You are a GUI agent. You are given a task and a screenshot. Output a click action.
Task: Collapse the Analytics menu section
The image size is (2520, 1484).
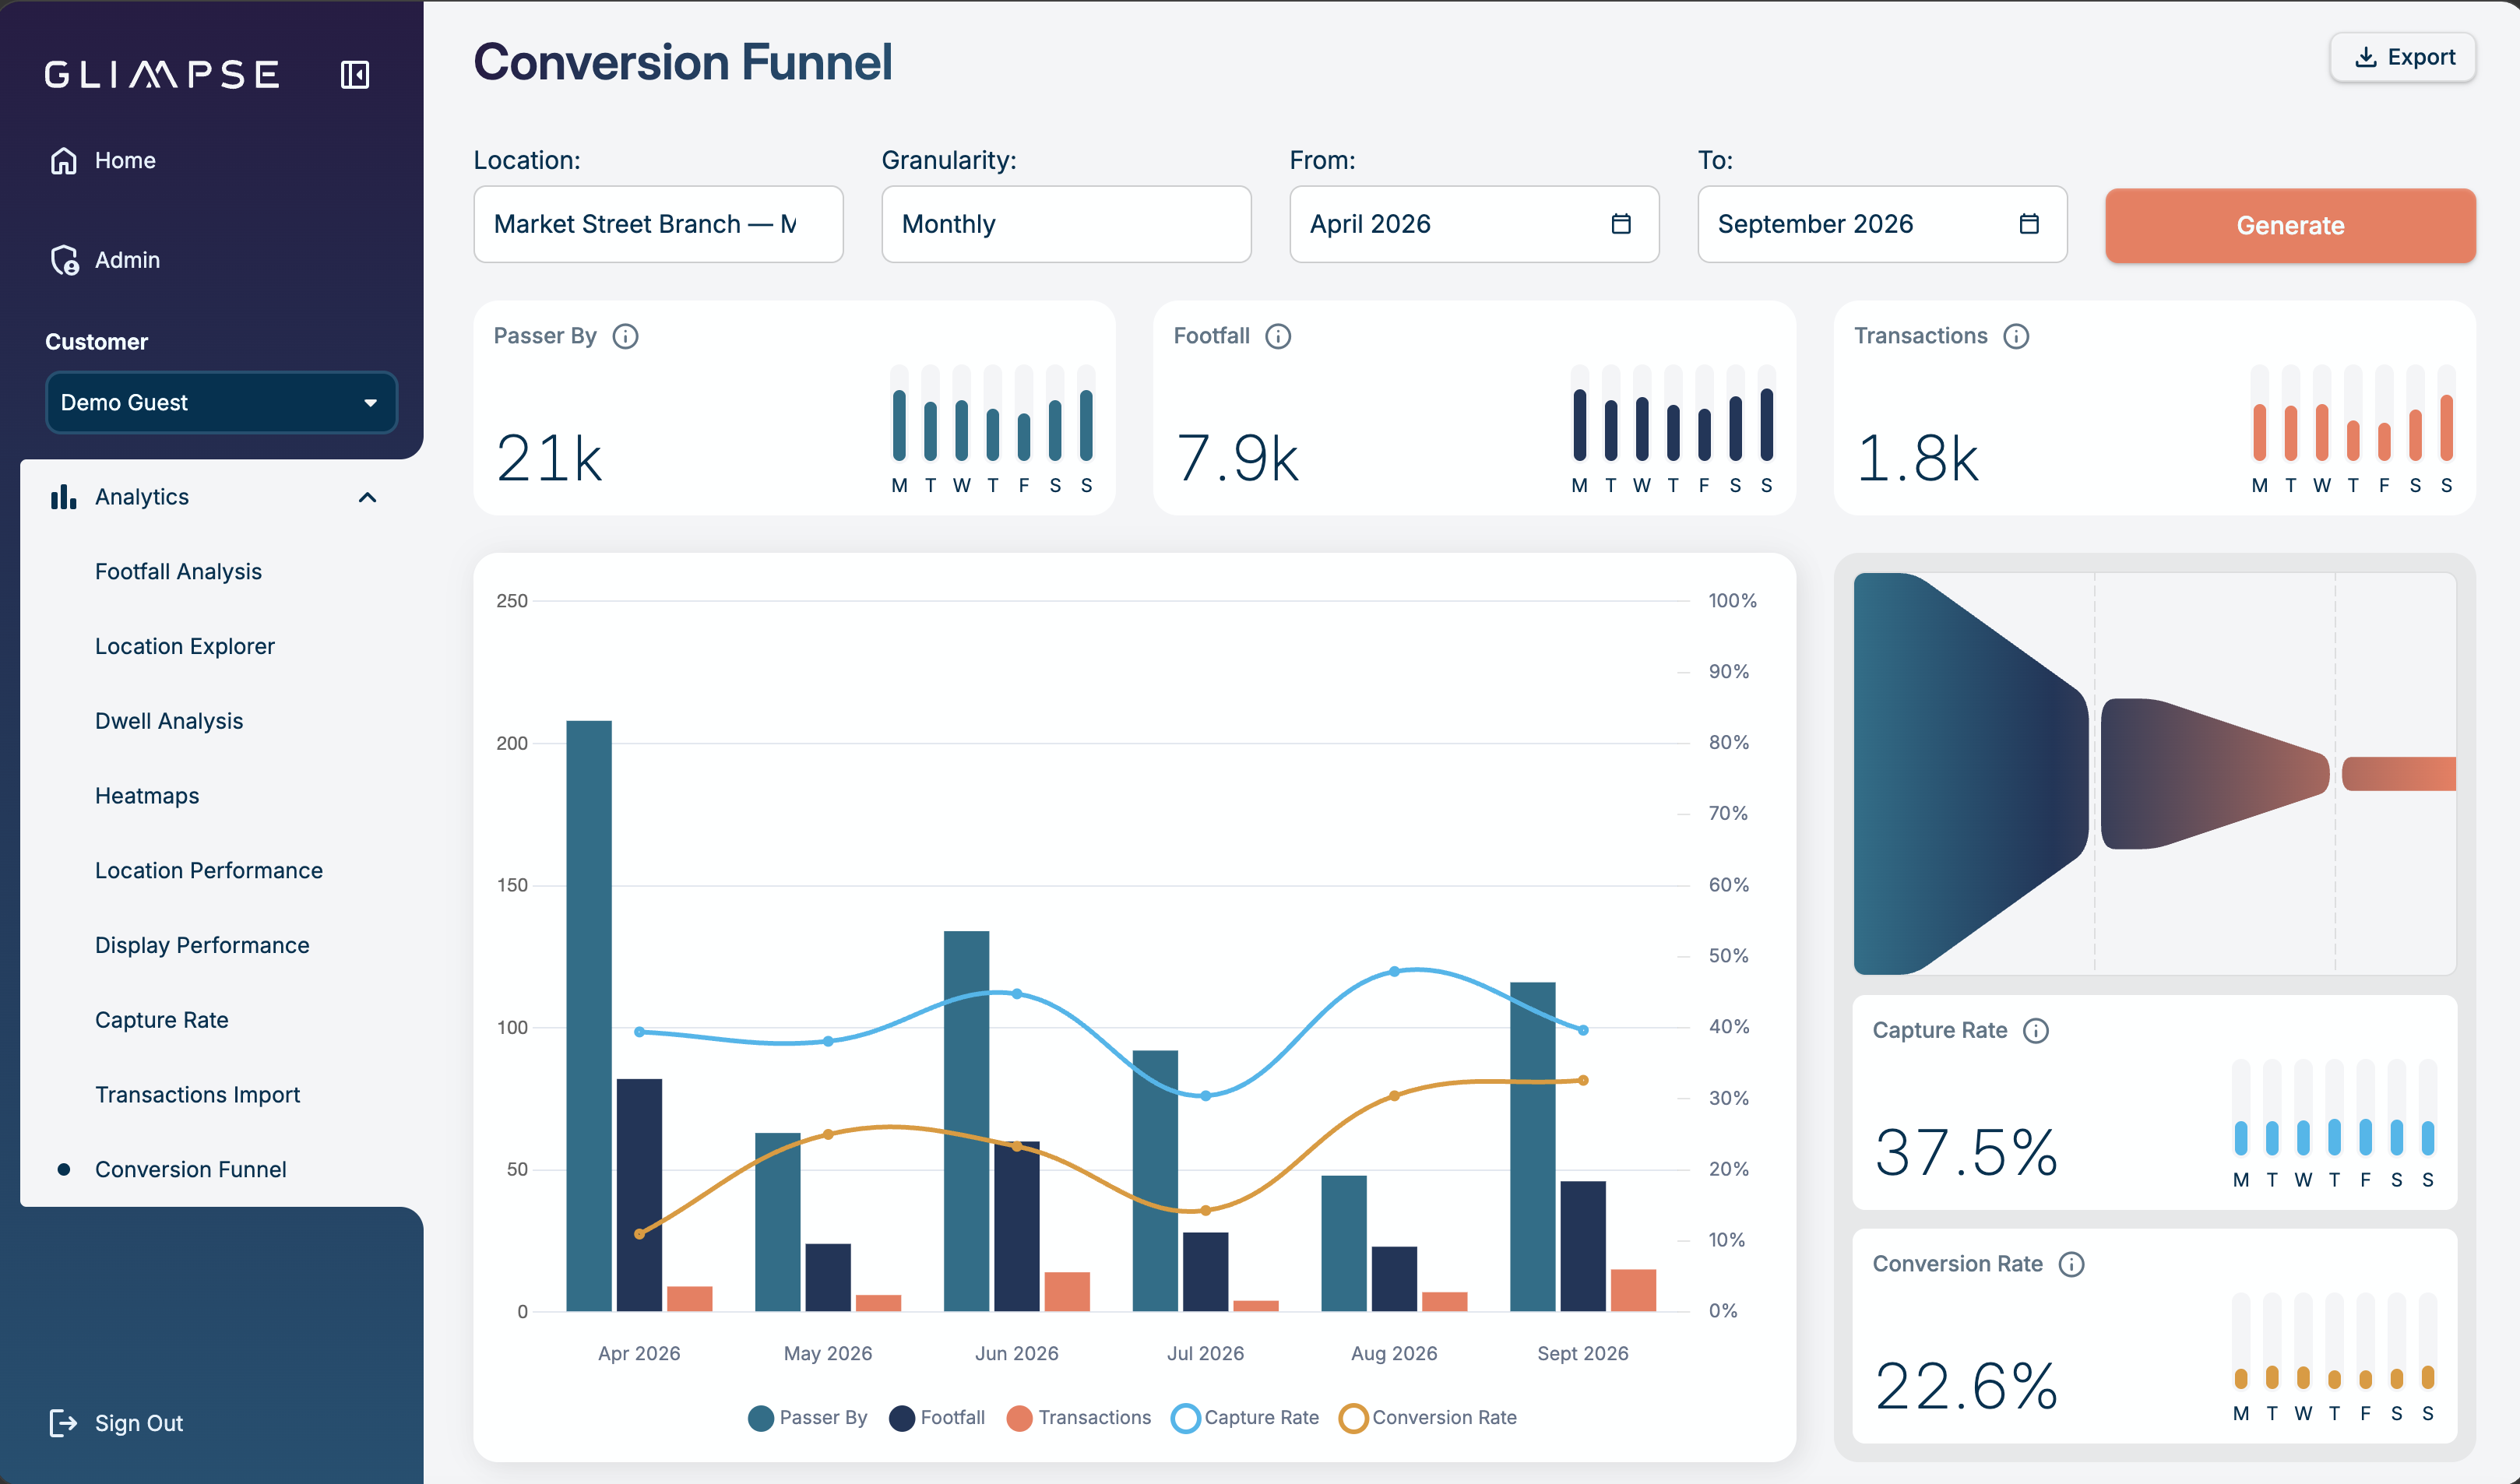[x=368, y=497]
